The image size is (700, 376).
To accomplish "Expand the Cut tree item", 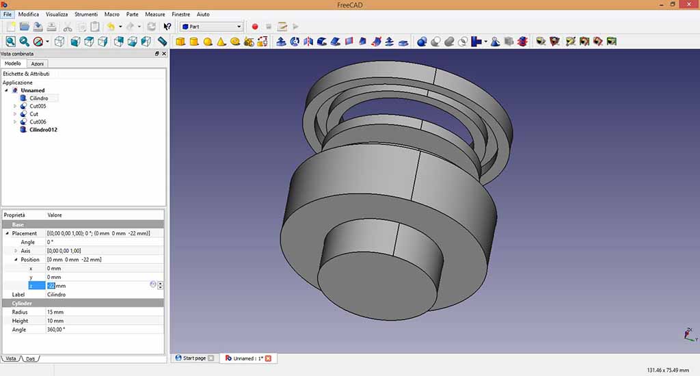I will click(15, 114).
